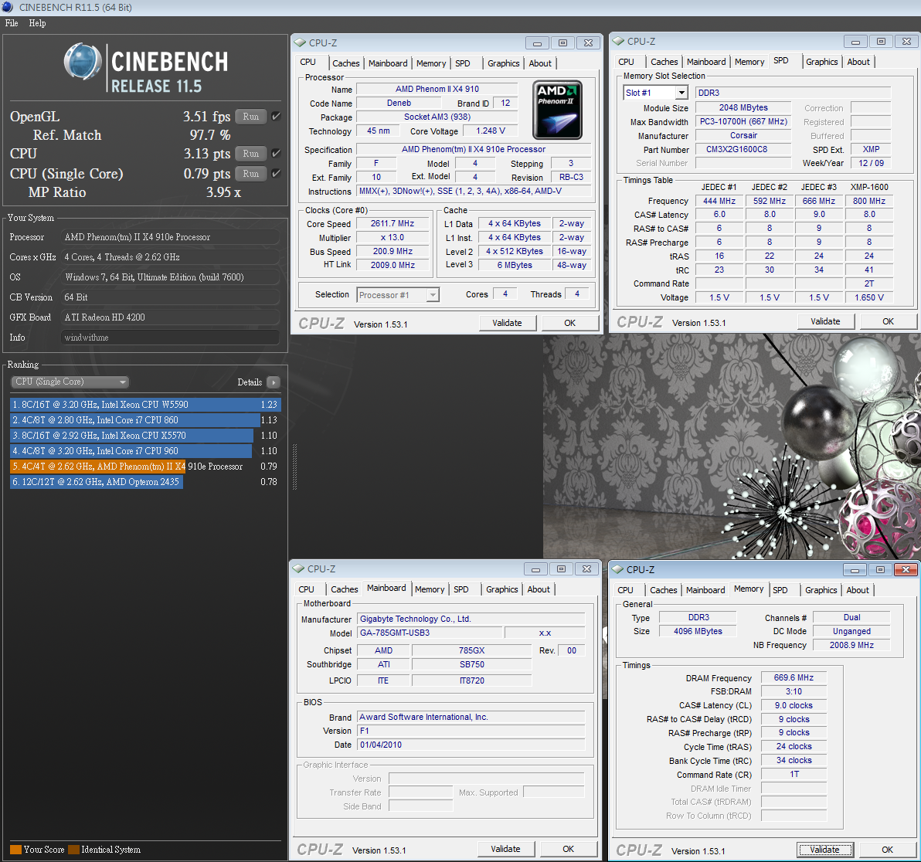This screenshot has width=921, height=862.
Task: Minimize the CPU-Z SPD window
Action: point(855,42)
